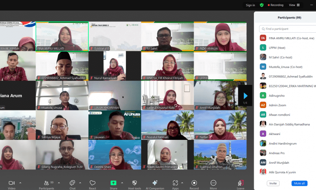Click the More ellipsis icon
The image size is (316, 190).
pos(213,183)
